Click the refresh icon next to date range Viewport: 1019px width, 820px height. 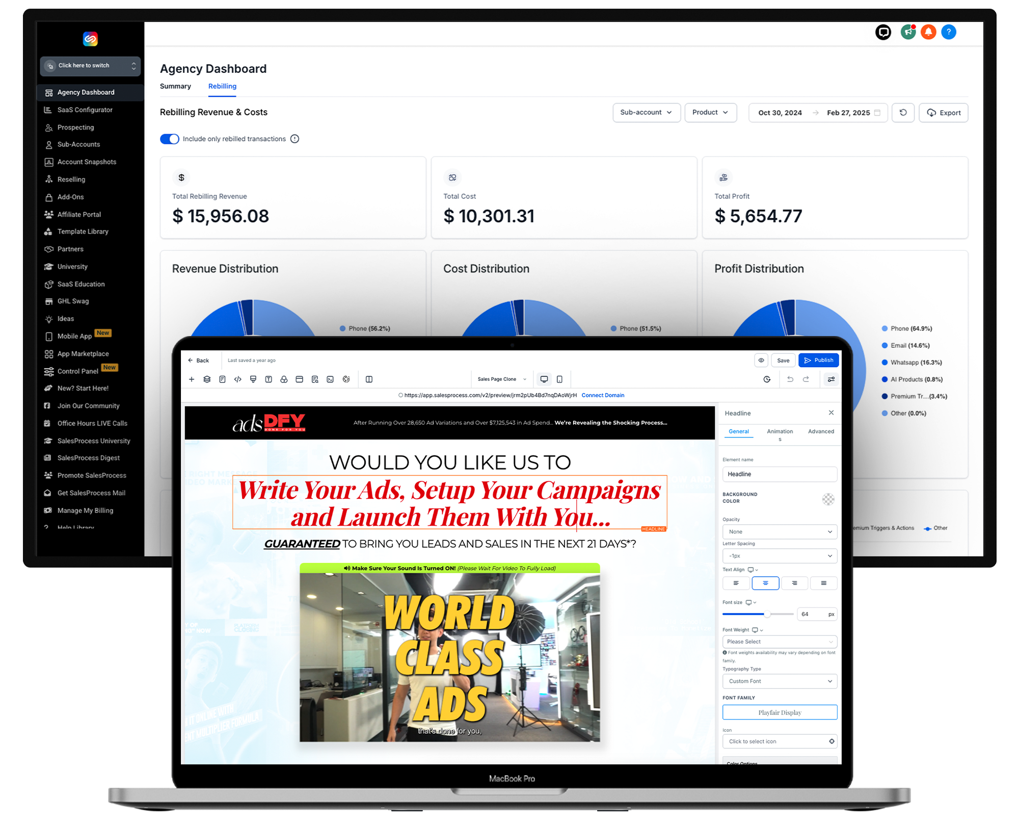pyautogui.click(x=903, y=113)
